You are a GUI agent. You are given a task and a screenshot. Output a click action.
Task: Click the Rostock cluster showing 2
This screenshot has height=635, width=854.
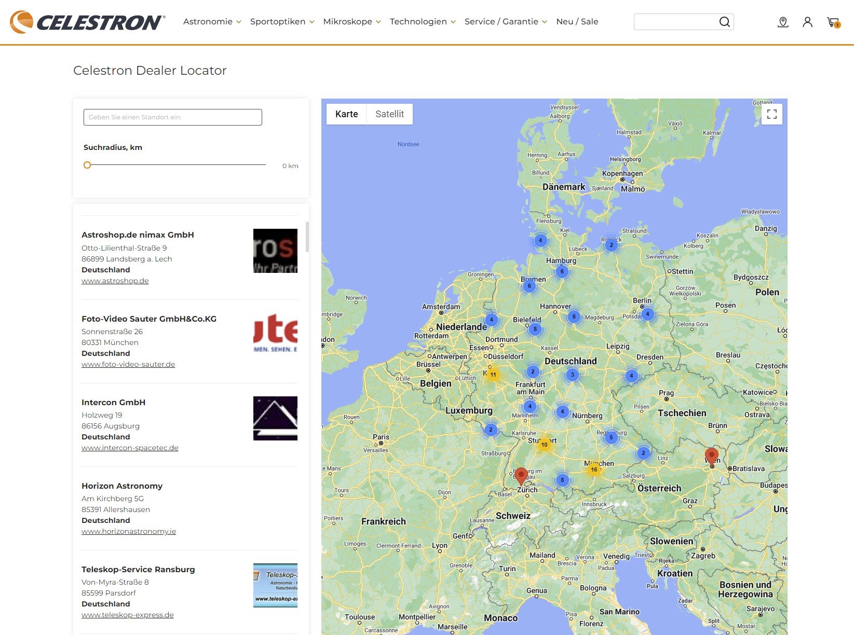[611, 245]
